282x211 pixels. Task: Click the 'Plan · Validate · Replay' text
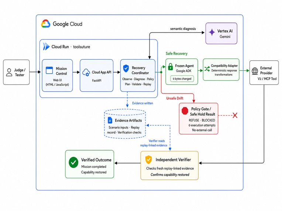(138, 84)
